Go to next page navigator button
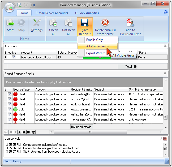 tap(24, 132)
